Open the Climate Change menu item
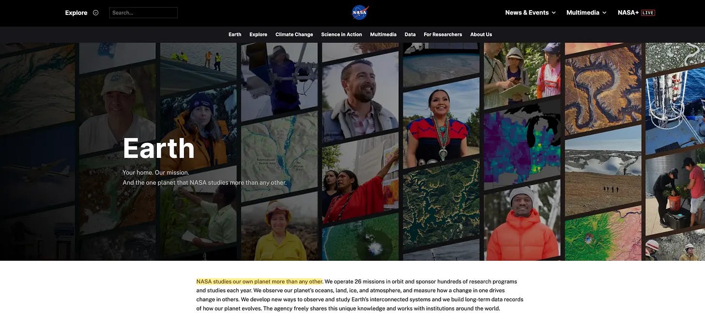The width and height of the screenshot is (705, 324). pos(294,34)
